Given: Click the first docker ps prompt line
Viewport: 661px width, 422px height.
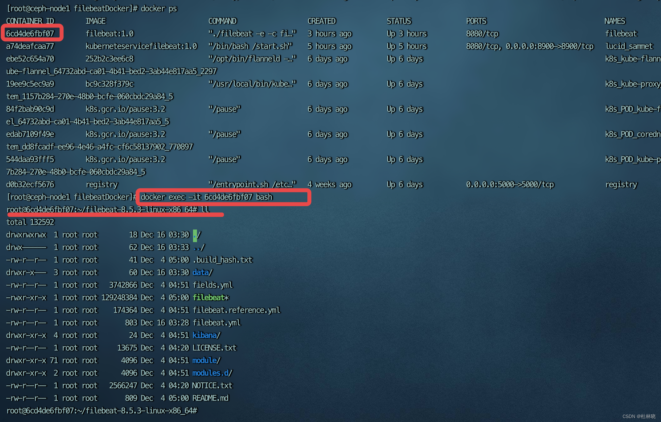Looking at the screenshot, I should click(92, 8).
